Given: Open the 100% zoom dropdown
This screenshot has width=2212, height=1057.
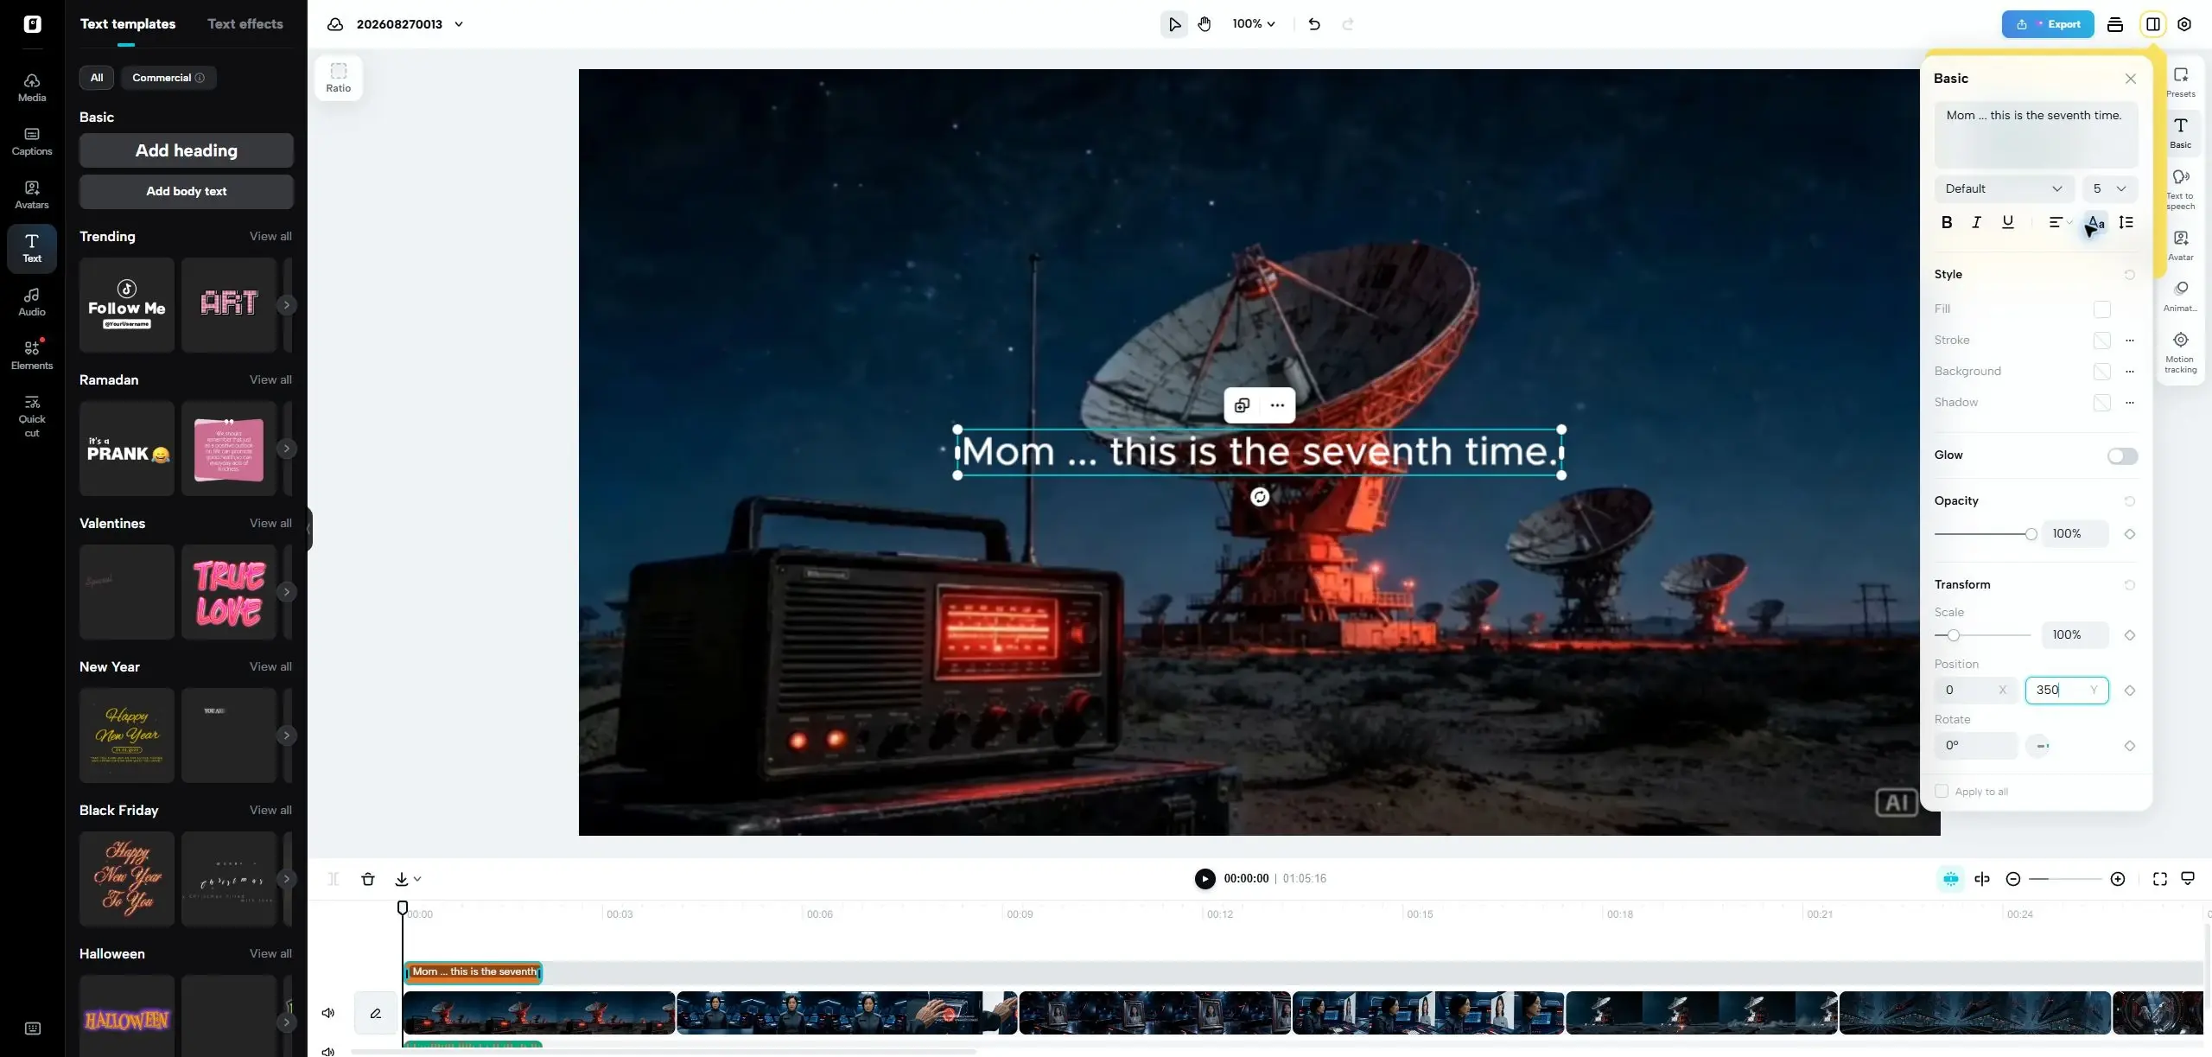Looking at the screenshot, I should click(x=1254, y=24).
